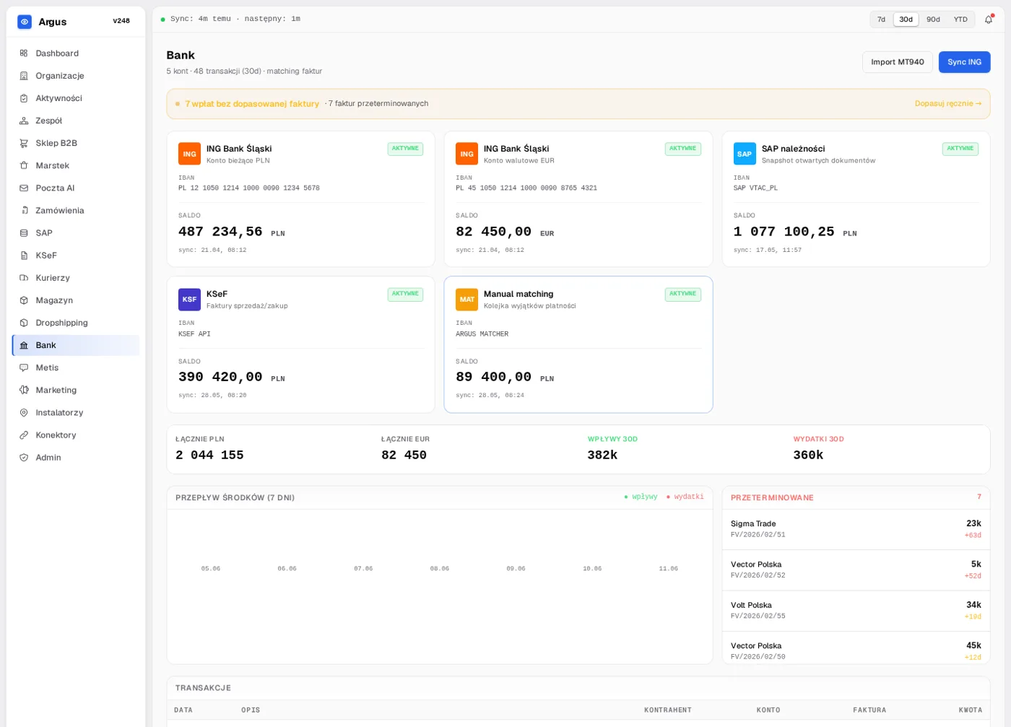Click the Instalatorzy pin icon
Screen dimensions: 1011x727
[24, 413]
